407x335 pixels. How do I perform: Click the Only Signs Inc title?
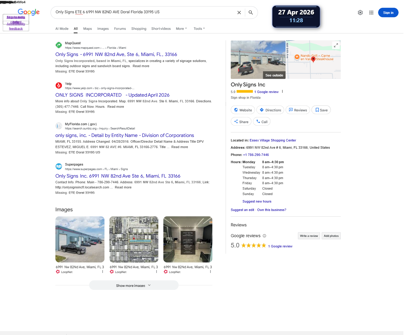pyautogui.click(x=248, y=85)
